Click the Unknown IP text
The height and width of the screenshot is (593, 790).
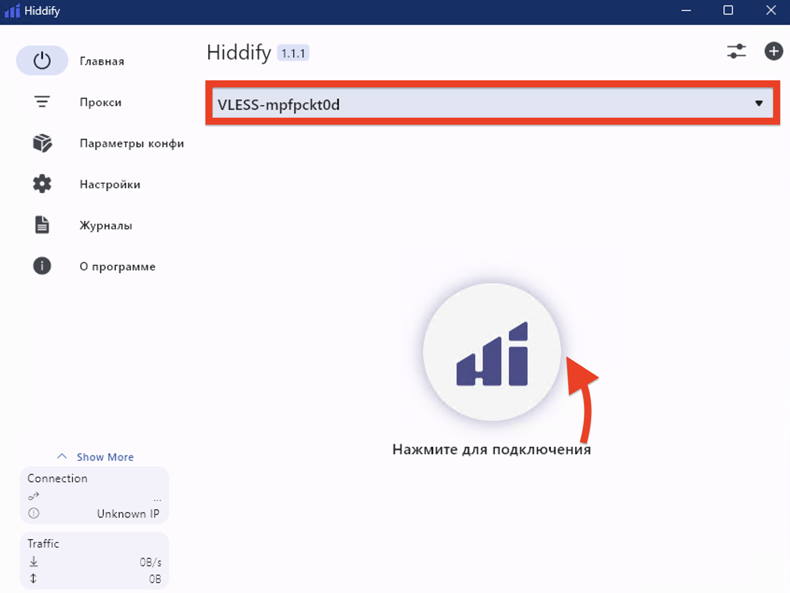128,514
